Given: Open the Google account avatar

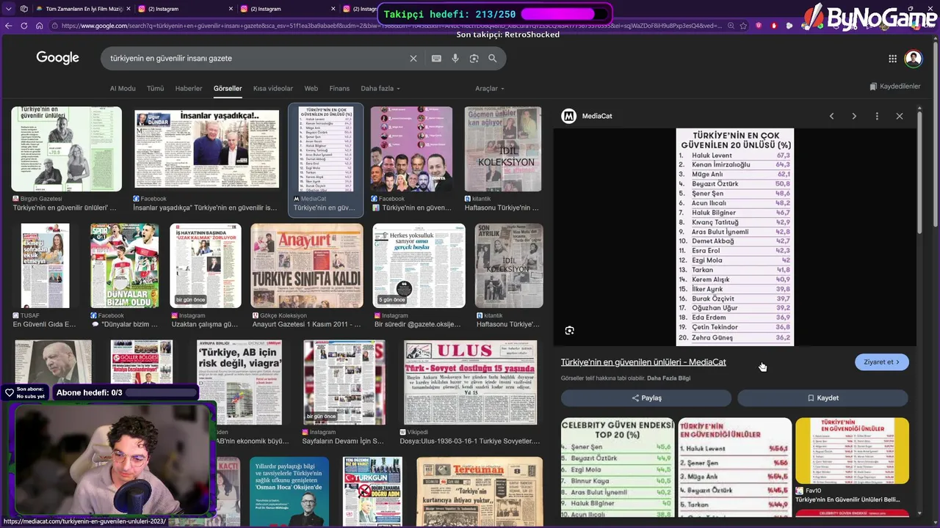Looking at the screenshot, I should (x=914, y=59).
